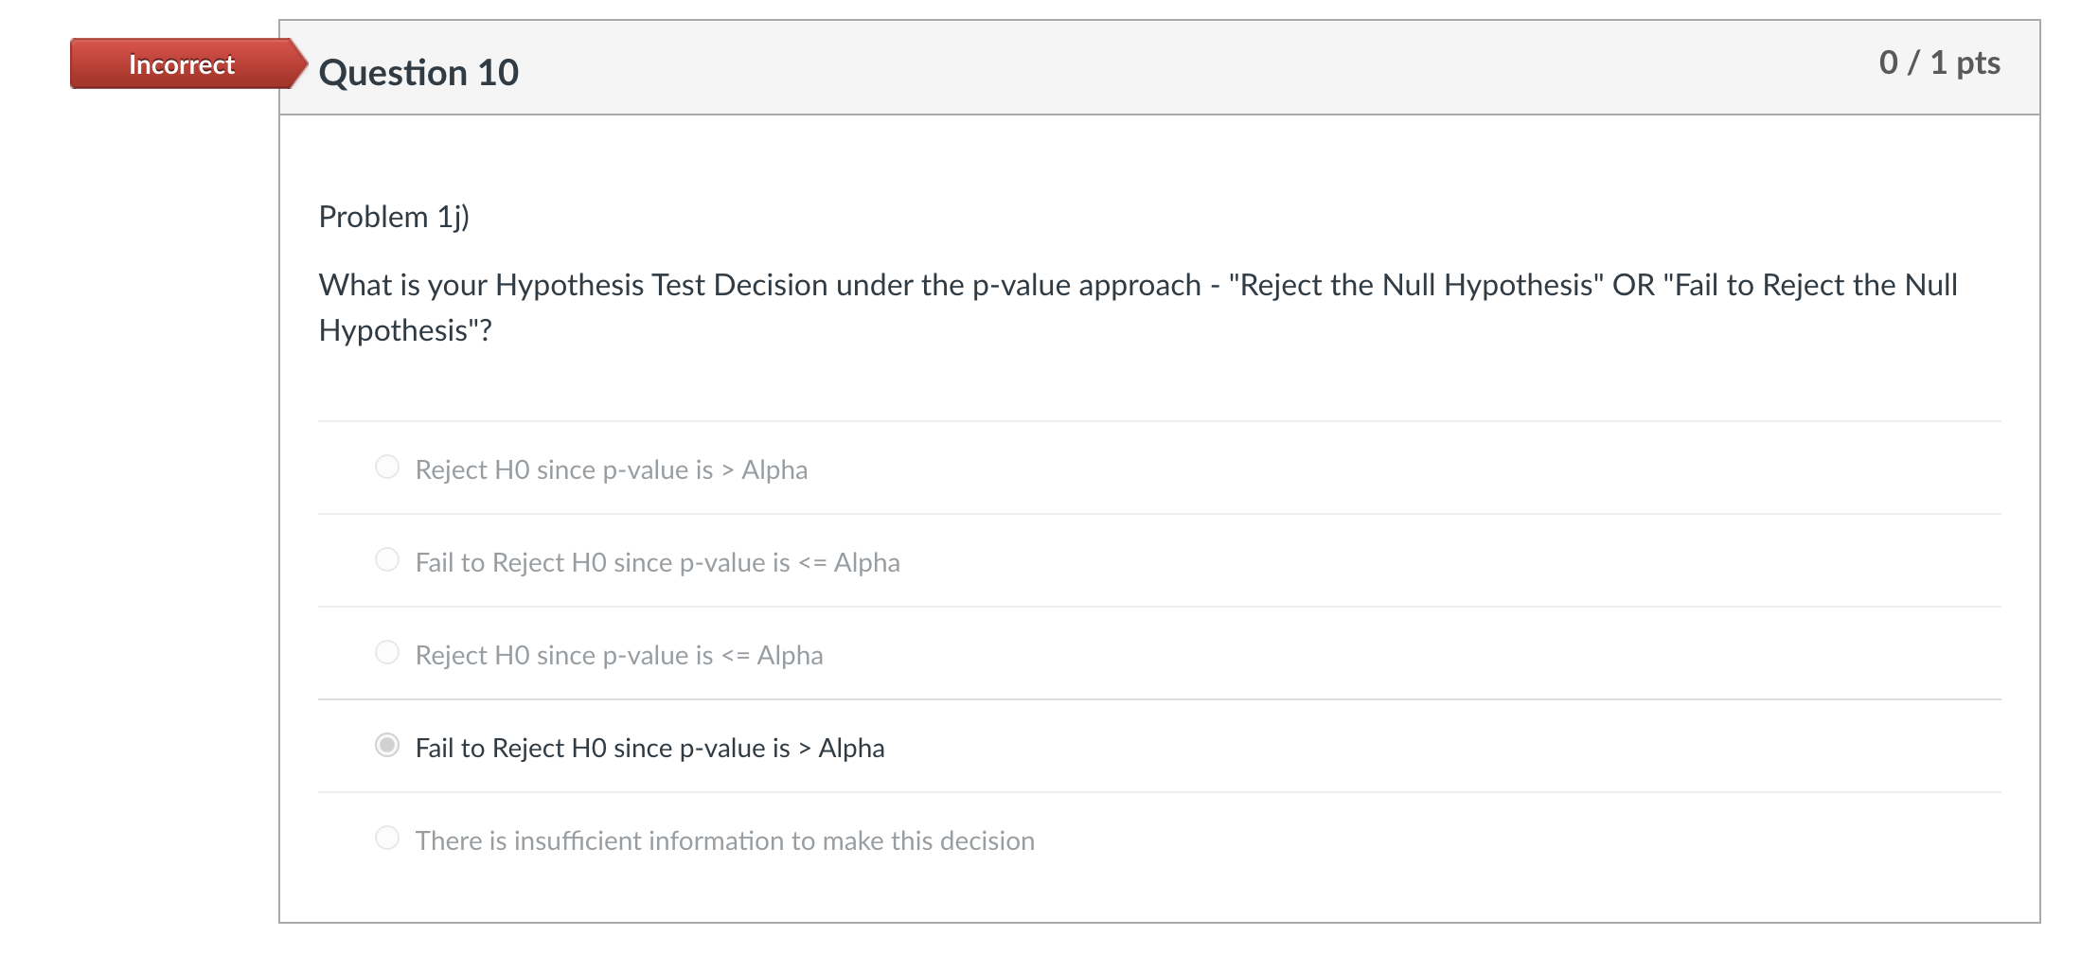The width and height of the screenshot is (2081, 954).
Task: Select radio for Fail to Reject, p-value <= Alpha
Action: pyautogui.click(x=387, y=559)
